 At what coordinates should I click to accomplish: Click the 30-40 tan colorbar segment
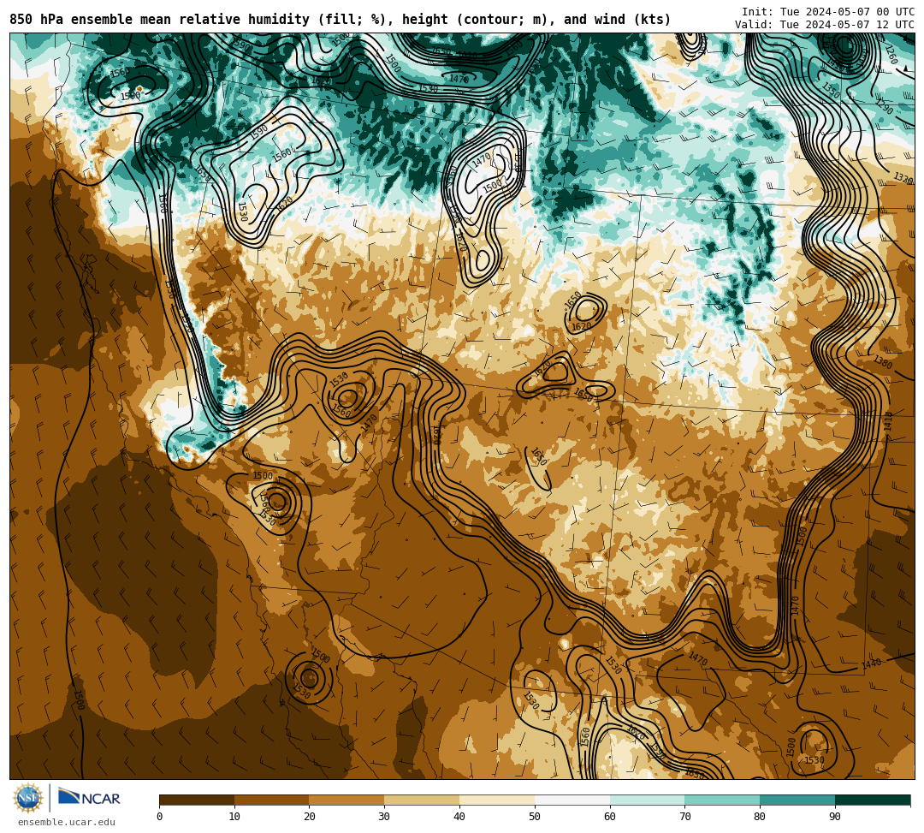coord(422,800)
